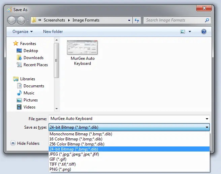221x174 pixels.
Task: Expand the address bar path dropdown
Action: pos(129,20)
